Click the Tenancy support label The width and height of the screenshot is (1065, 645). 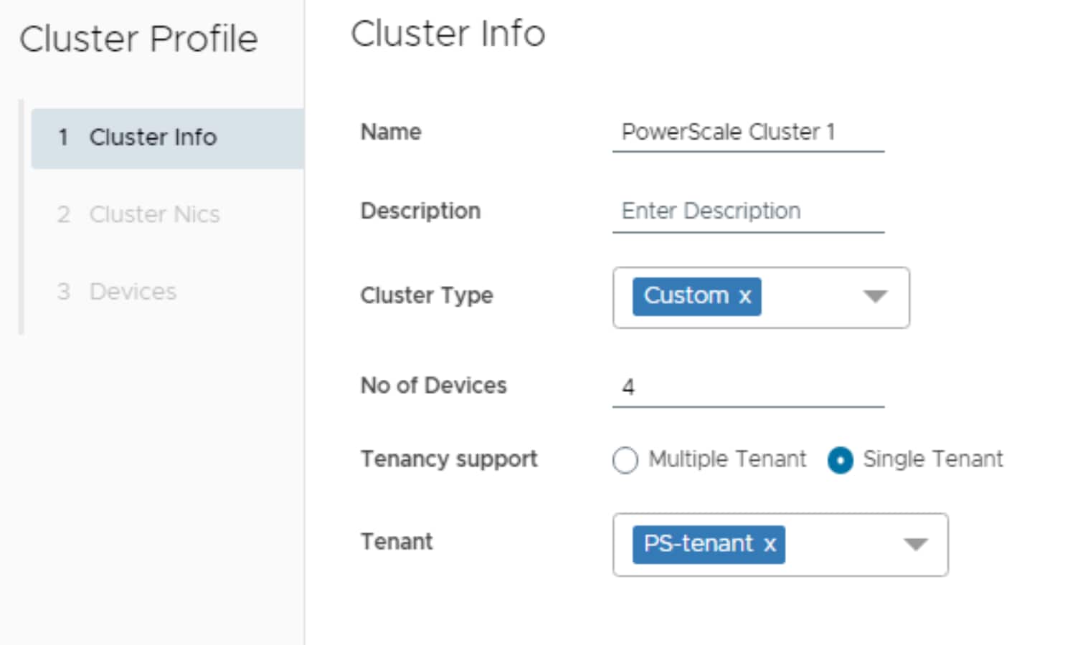click(449, 459)
